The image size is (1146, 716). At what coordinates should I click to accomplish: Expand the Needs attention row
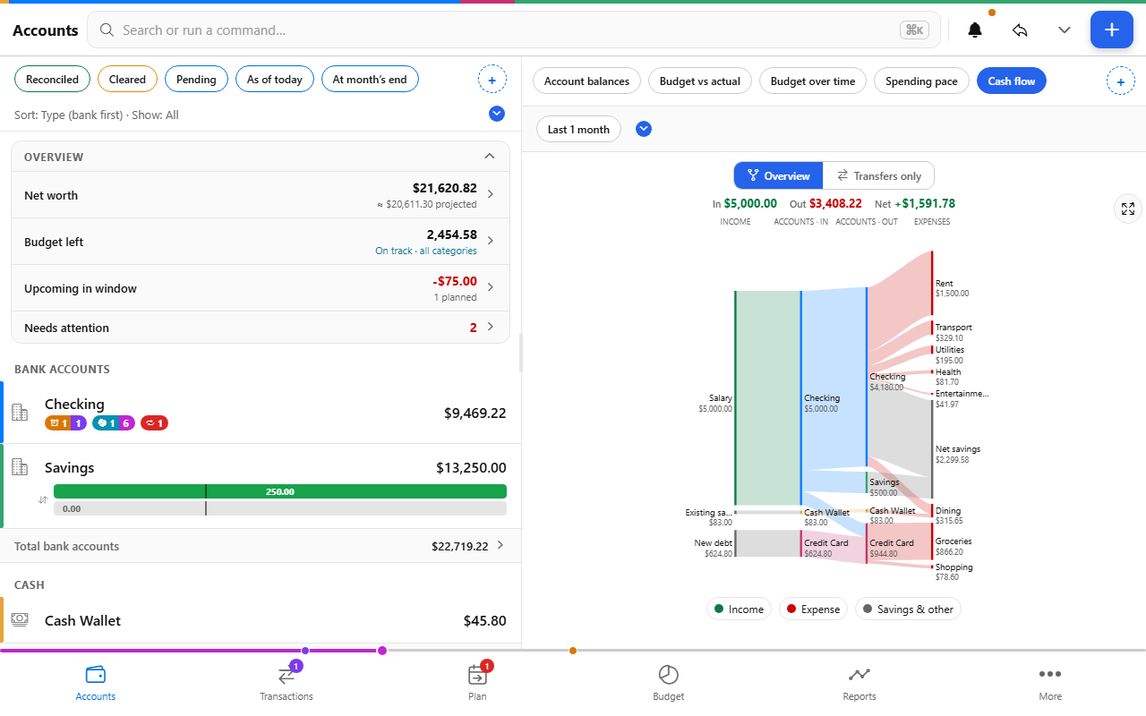[261, 328]
